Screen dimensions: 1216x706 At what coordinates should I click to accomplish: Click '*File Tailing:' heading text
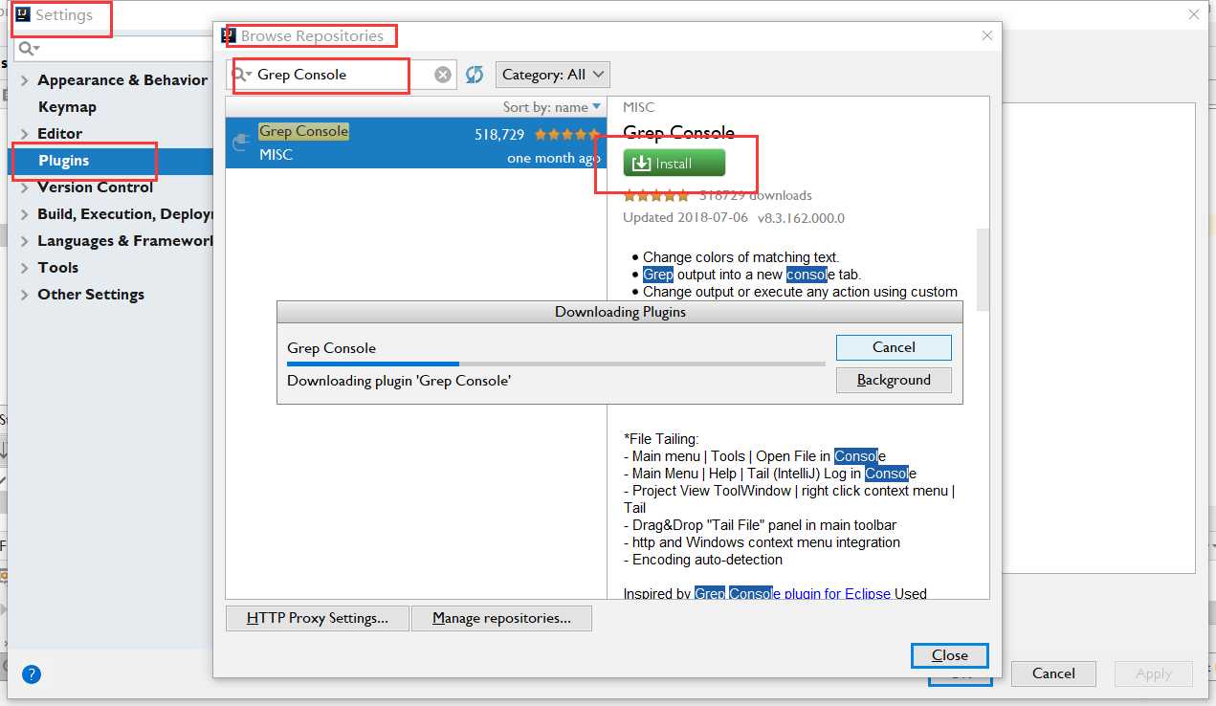point(661,439)
